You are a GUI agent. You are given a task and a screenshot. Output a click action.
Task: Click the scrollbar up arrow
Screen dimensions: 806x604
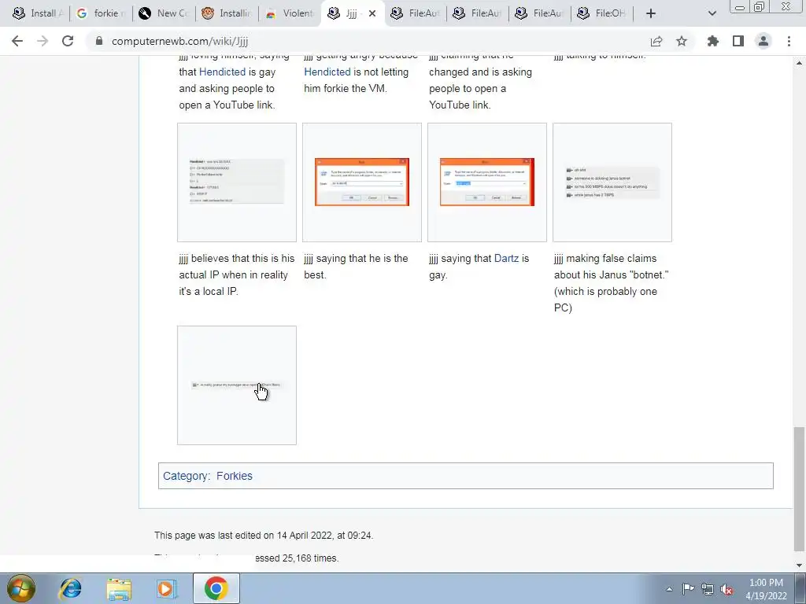coord(799,63)
